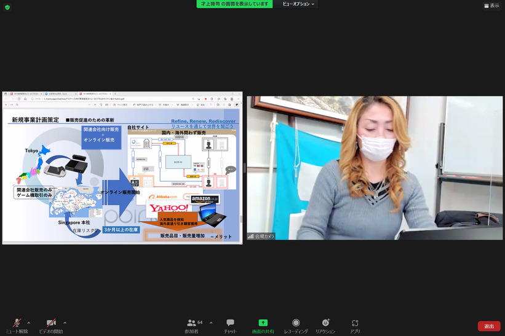Viewport: 505px width, 336px height.
Task: Select the shared screen slide content
Action: click(x=122, y=175)
